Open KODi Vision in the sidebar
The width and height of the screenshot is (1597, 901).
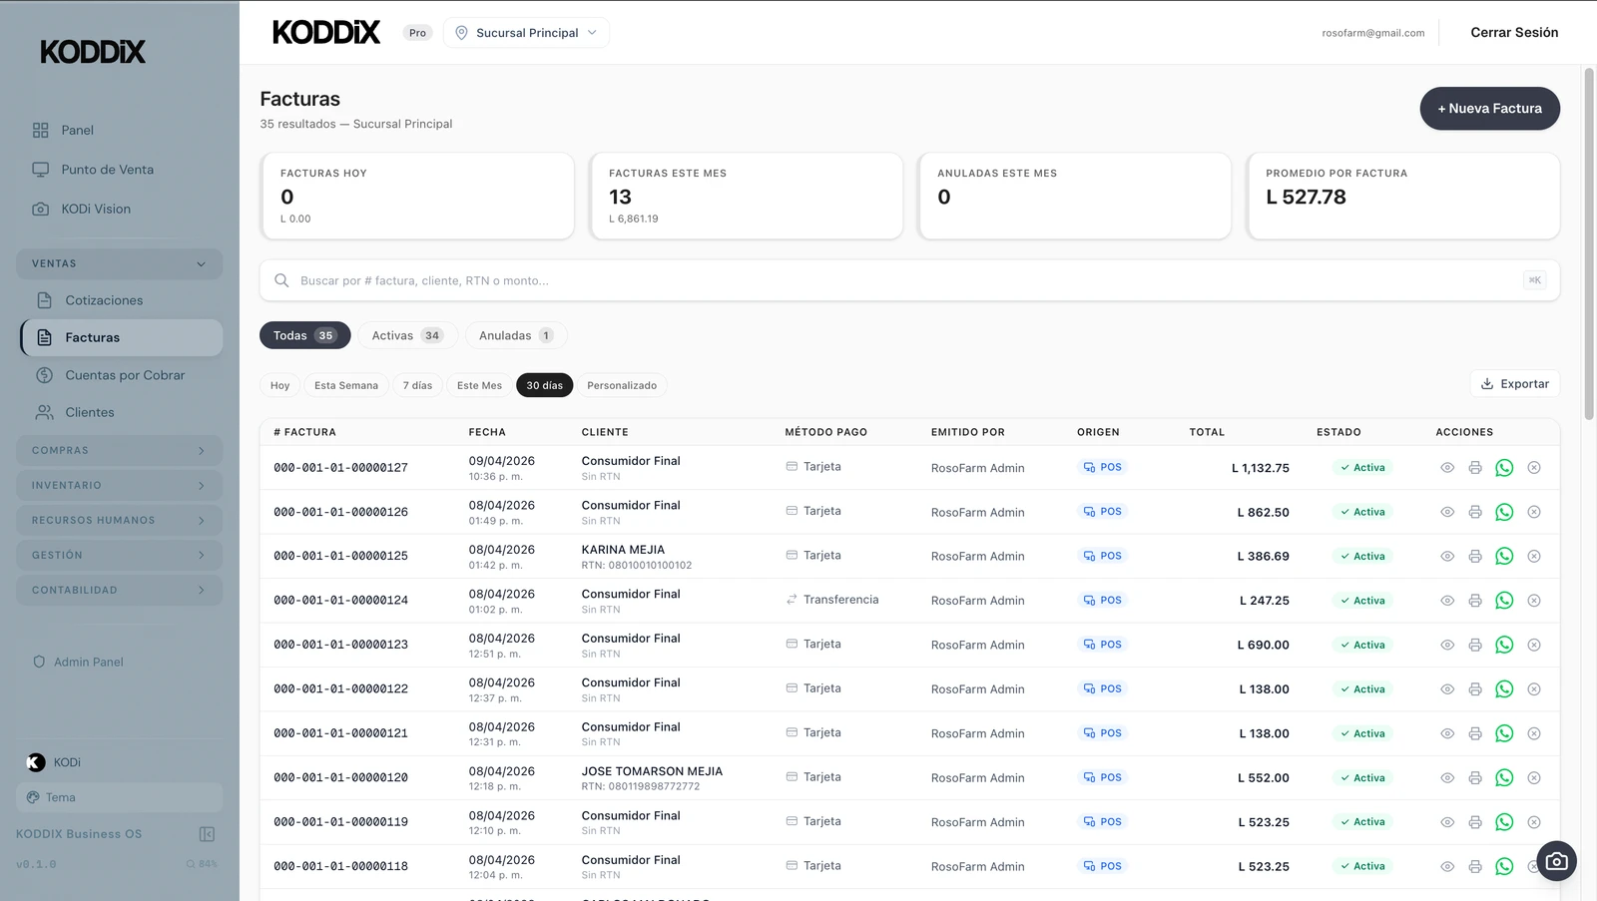96,210
